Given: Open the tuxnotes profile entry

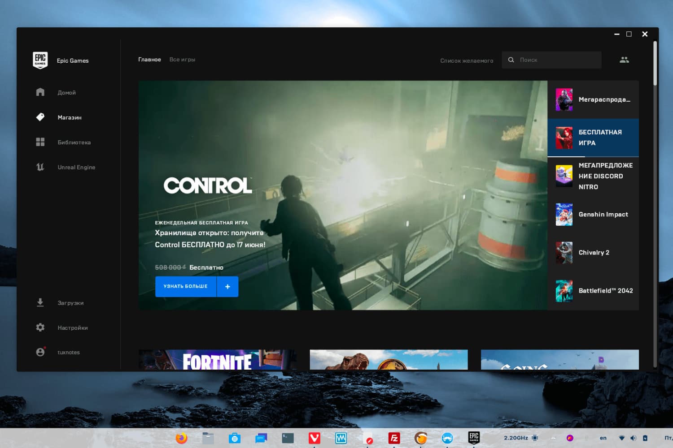Looking at the screenshot, I should coord(69,352).
